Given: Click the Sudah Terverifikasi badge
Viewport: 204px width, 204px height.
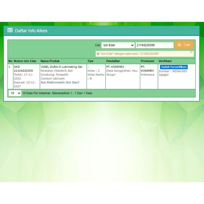Looking at the screenshot, I should (x=174, y=67).
